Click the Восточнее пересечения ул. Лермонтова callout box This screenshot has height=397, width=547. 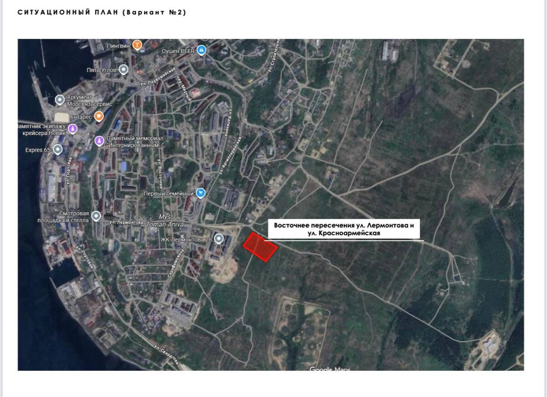coord(344,229)
